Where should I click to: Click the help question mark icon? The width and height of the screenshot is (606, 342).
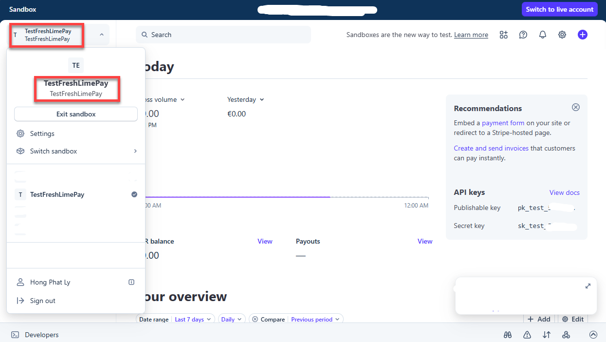click(x=523, y=35)
